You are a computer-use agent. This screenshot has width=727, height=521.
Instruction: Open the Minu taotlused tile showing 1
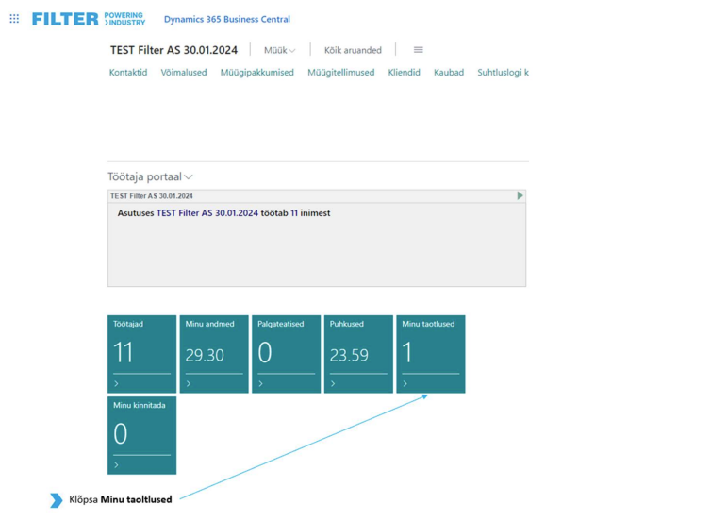tap(431, 354)
